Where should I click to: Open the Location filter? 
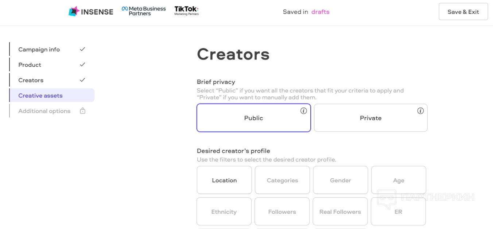tap(224, 180)
